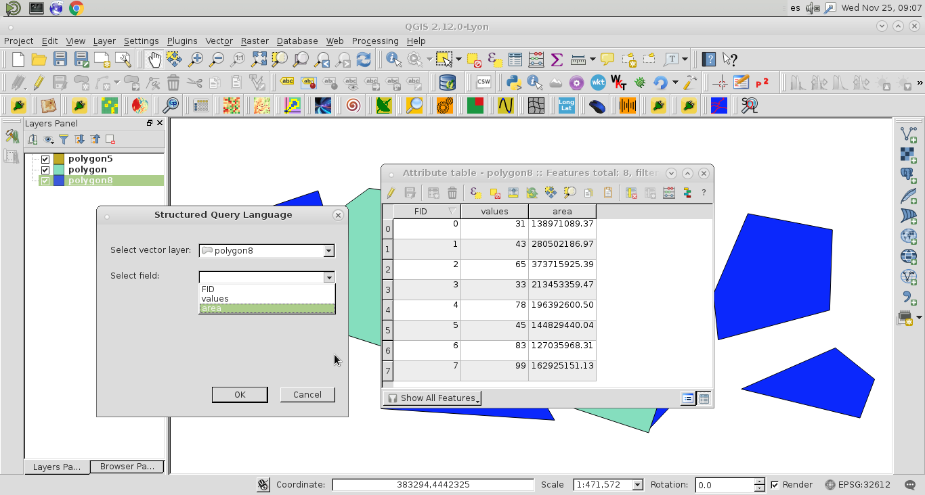This screenshot has width=925, height=495.
Task: Click the red spiral plugin icon
Action: point(353,105)
